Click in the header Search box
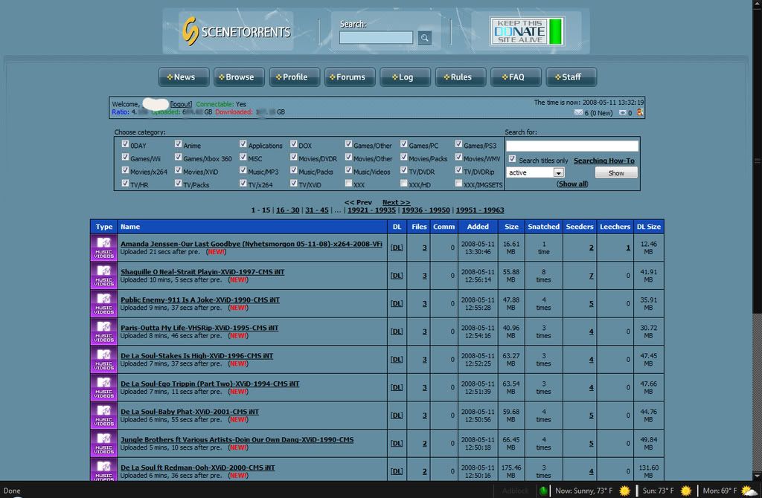This screenshot has height=498, width=762. point(376,37)
